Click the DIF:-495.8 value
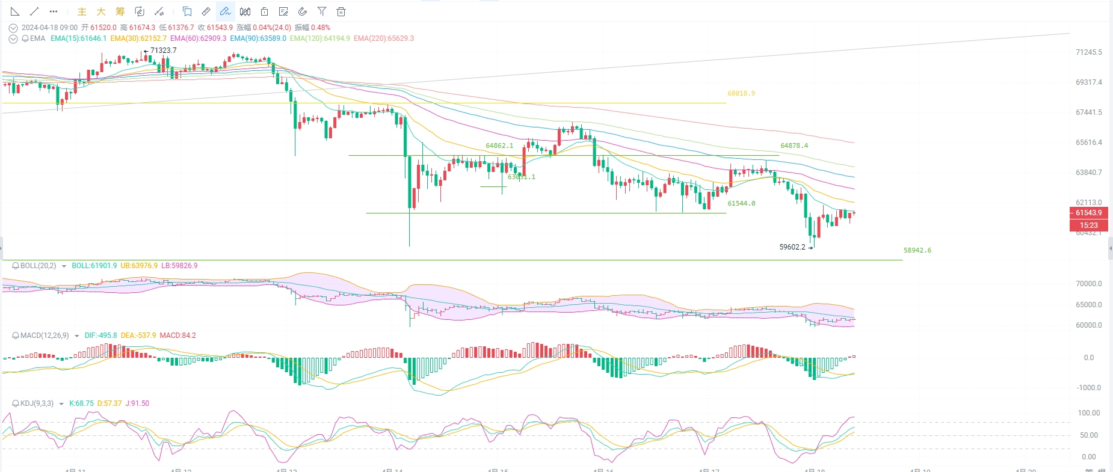Viewport: 1113px width, 472px height. point(101,336)
